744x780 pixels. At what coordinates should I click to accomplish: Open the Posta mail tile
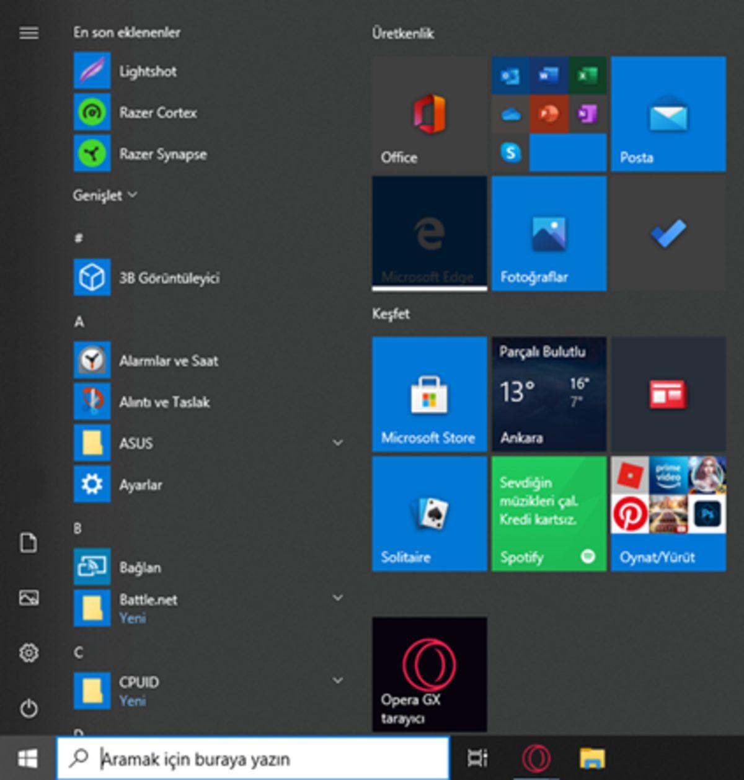tap(667, 113)
